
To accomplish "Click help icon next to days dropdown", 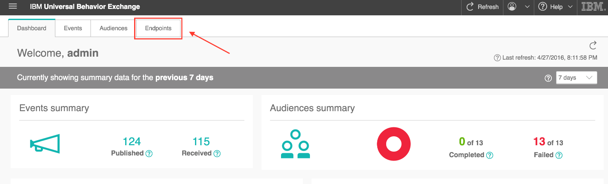I will (548, 78).
